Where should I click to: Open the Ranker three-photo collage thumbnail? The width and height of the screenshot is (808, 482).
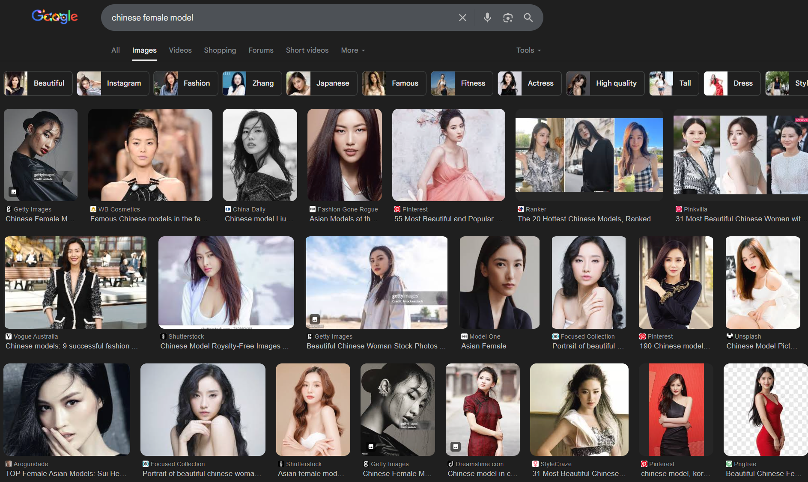point(589,155)
